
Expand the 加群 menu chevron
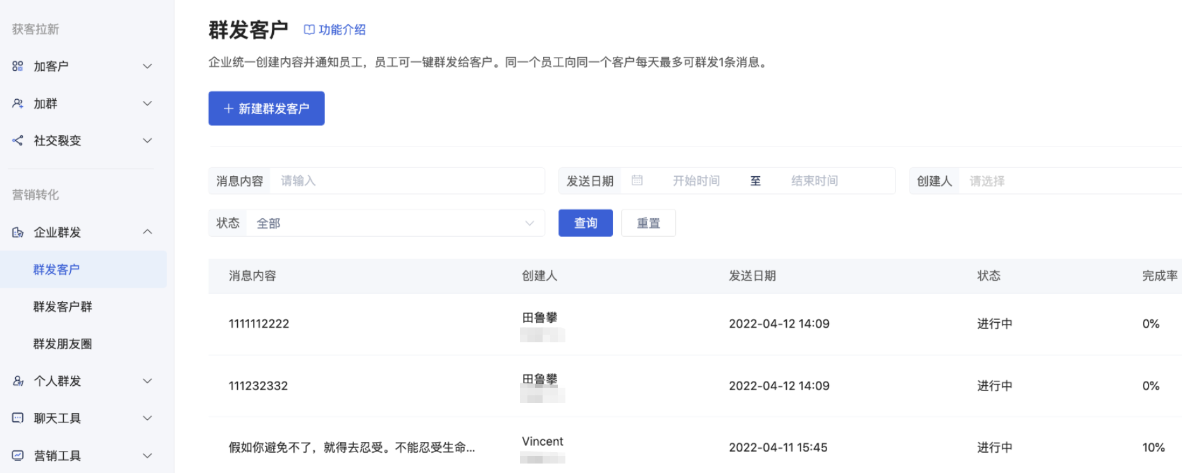pyautogui.click(x=147, y=104)
